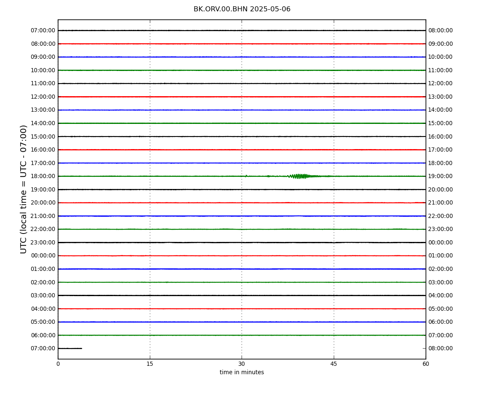The height and width of the screenshot is (399, 484).
Task: Click right-axis end-time label 10:00:00
Action: pos(441,57)
